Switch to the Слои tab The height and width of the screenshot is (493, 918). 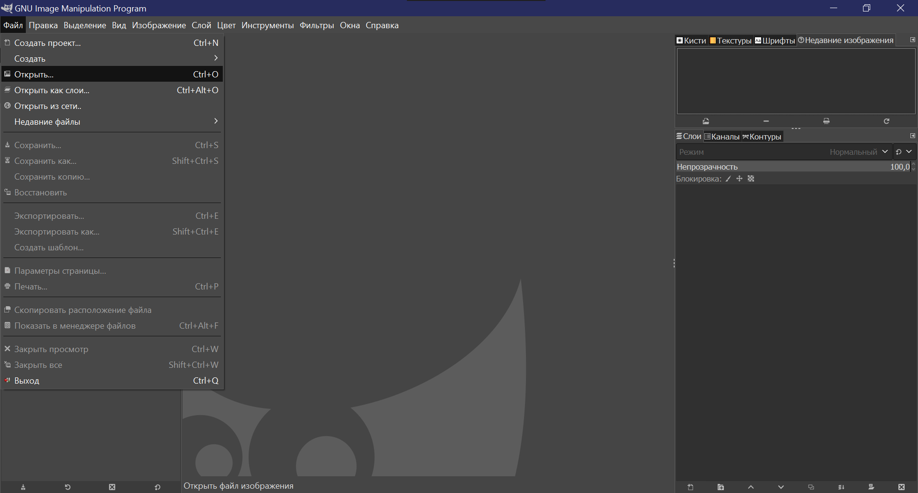click(688, 137)
